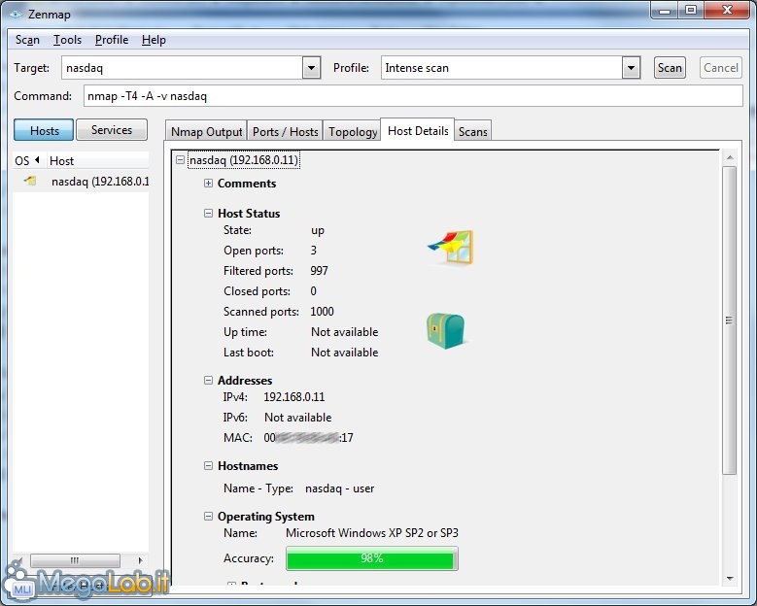
Task: Click the nasdaq - user hostname value
Action: point(339,488)
